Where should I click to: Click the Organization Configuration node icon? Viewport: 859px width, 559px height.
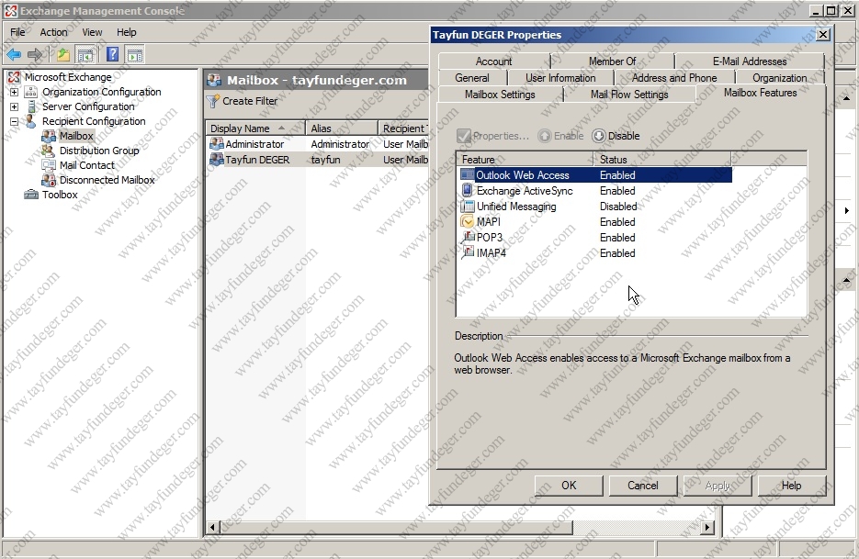(32, 92)
